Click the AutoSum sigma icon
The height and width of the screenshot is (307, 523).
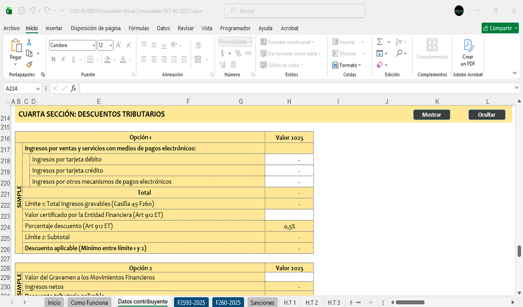(380, 42)
